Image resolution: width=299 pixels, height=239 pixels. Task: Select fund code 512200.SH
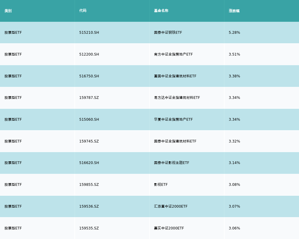point(89,54)
